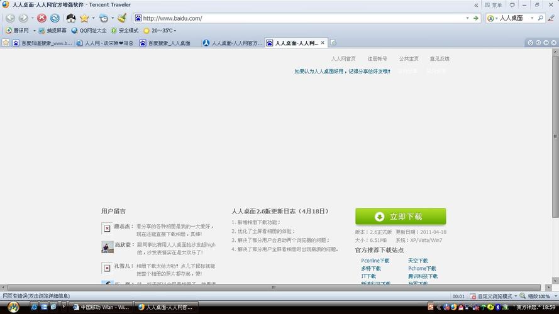Image resolution: width=559 pixels, height=314 pixels.
Task: Refresh the page with blue reload icon
Action: click(55, 18)
